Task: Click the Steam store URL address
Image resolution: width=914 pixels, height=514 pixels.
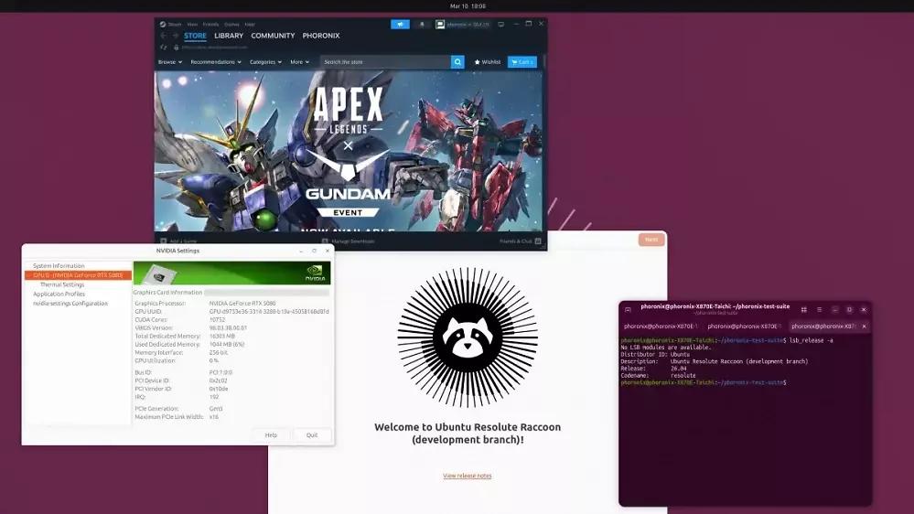Action: [214, 48]
